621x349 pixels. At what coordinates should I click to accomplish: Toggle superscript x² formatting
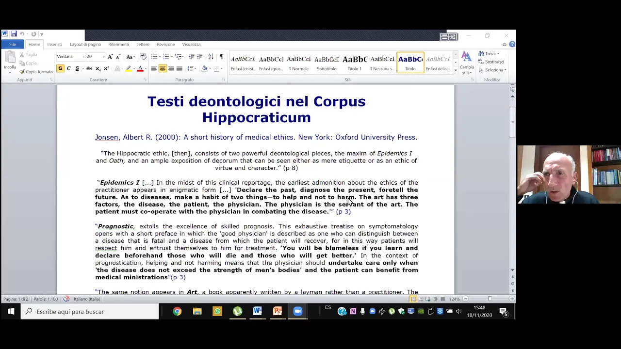pos(106,68)
